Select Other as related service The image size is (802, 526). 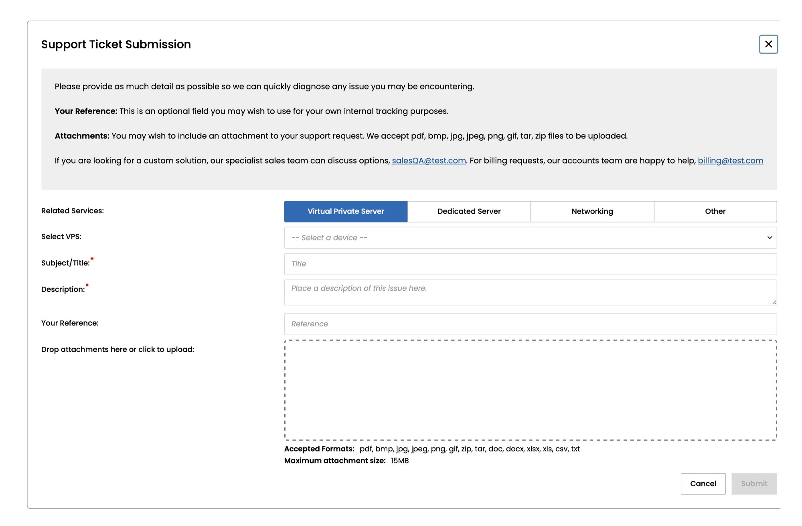[x=715, y=211]
